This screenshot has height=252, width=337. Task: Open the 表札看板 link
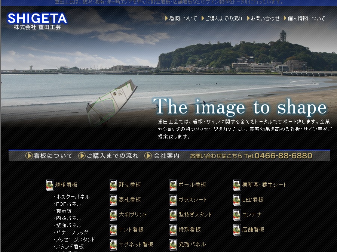click(x=129, y=200)
